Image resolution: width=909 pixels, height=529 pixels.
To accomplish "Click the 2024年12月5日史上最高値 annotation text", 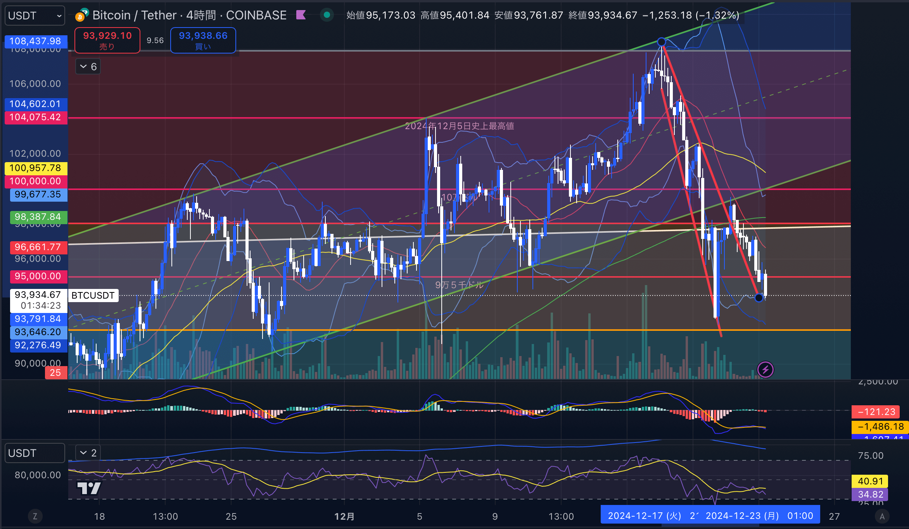I will click(x=460, y=126).
